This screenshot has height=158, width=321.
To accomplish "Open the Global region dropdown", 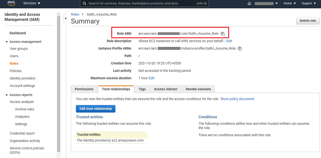I will [289, 4].
